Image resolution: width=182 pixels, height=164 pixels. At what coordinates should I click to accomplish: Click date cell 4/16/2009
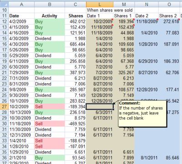point(21,33)
